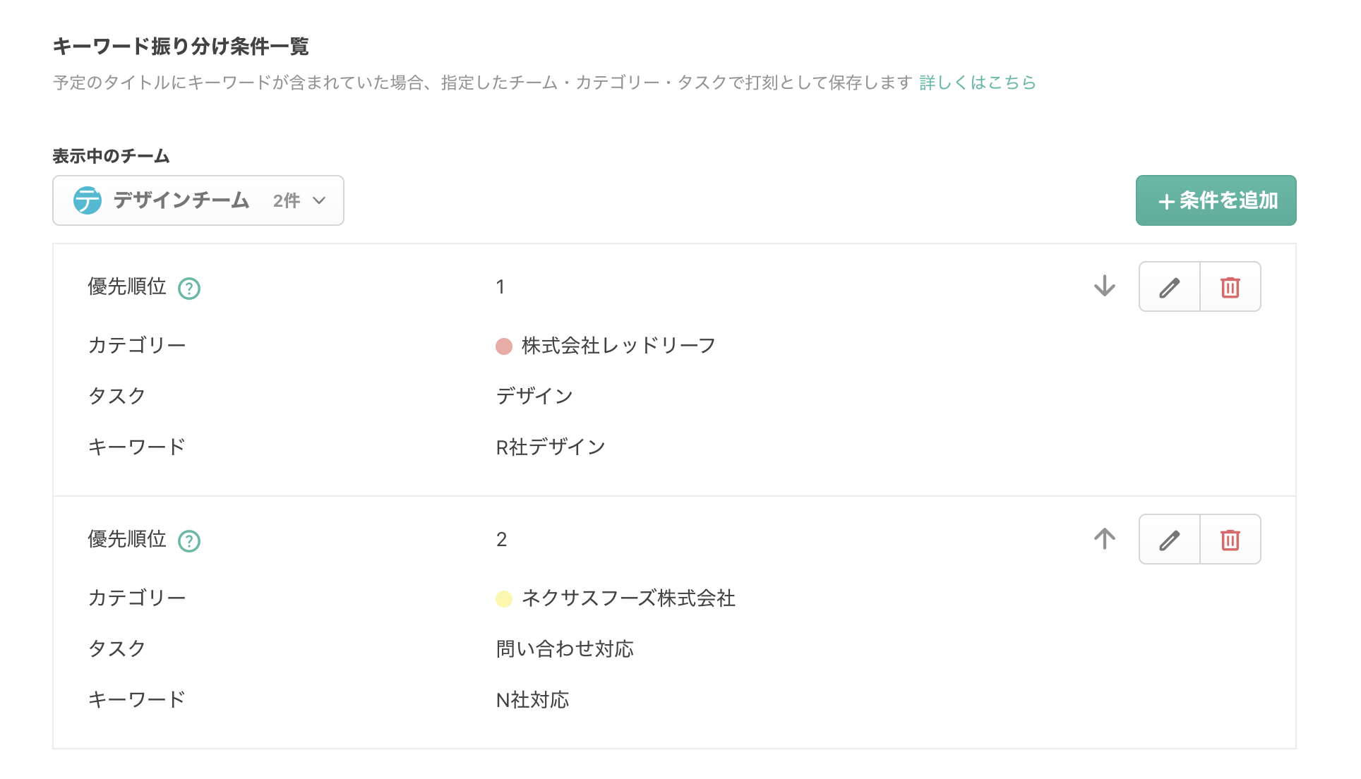Delete the N社対応 keyword condition with trash icon

click(1230, 539)
